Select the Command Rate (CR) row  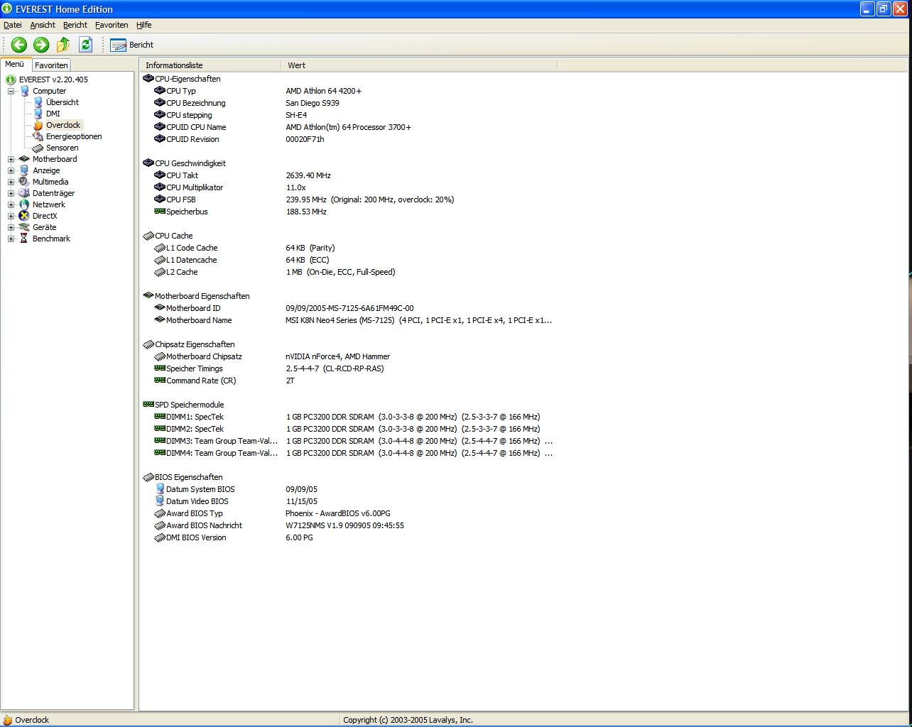(348, 381)
